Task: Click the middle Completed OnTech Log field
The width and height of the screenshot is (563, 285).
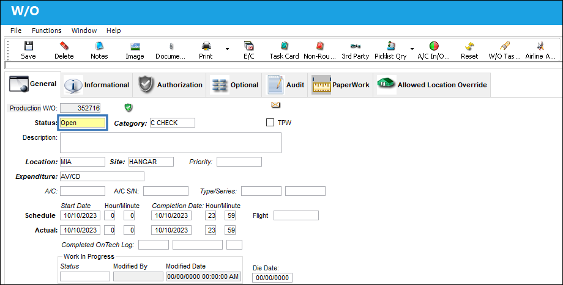Action: point(198,245)
